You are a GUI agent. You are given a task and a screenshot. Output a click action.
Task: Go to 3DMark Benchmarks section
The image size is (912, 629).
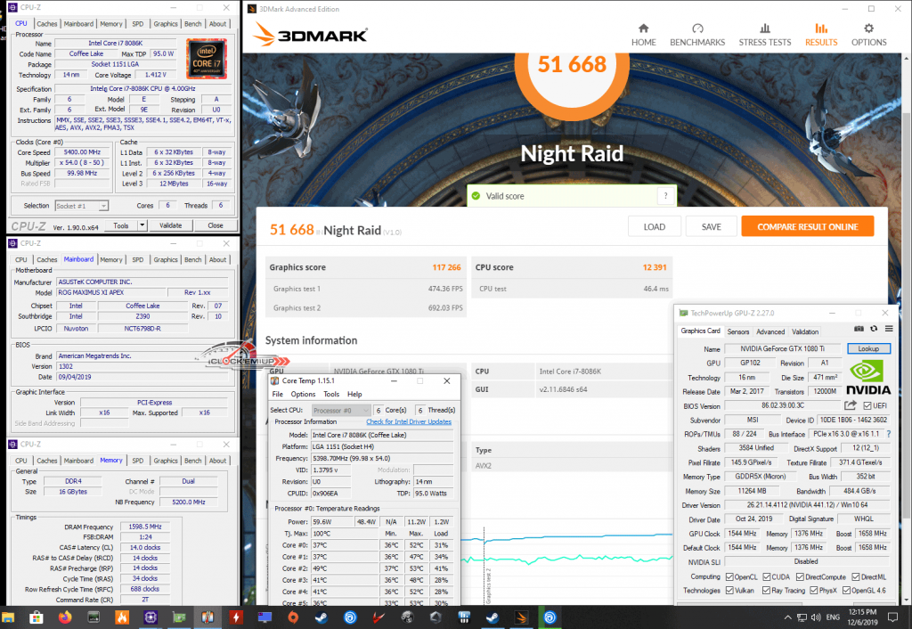pyautogui.click(x=697, y=34)
